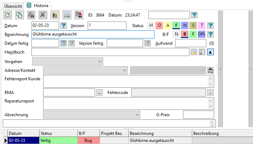Viewport: 253px width, 144px height.
Task: Click into the Bezeichnung text field
Action: coord(93,34)
